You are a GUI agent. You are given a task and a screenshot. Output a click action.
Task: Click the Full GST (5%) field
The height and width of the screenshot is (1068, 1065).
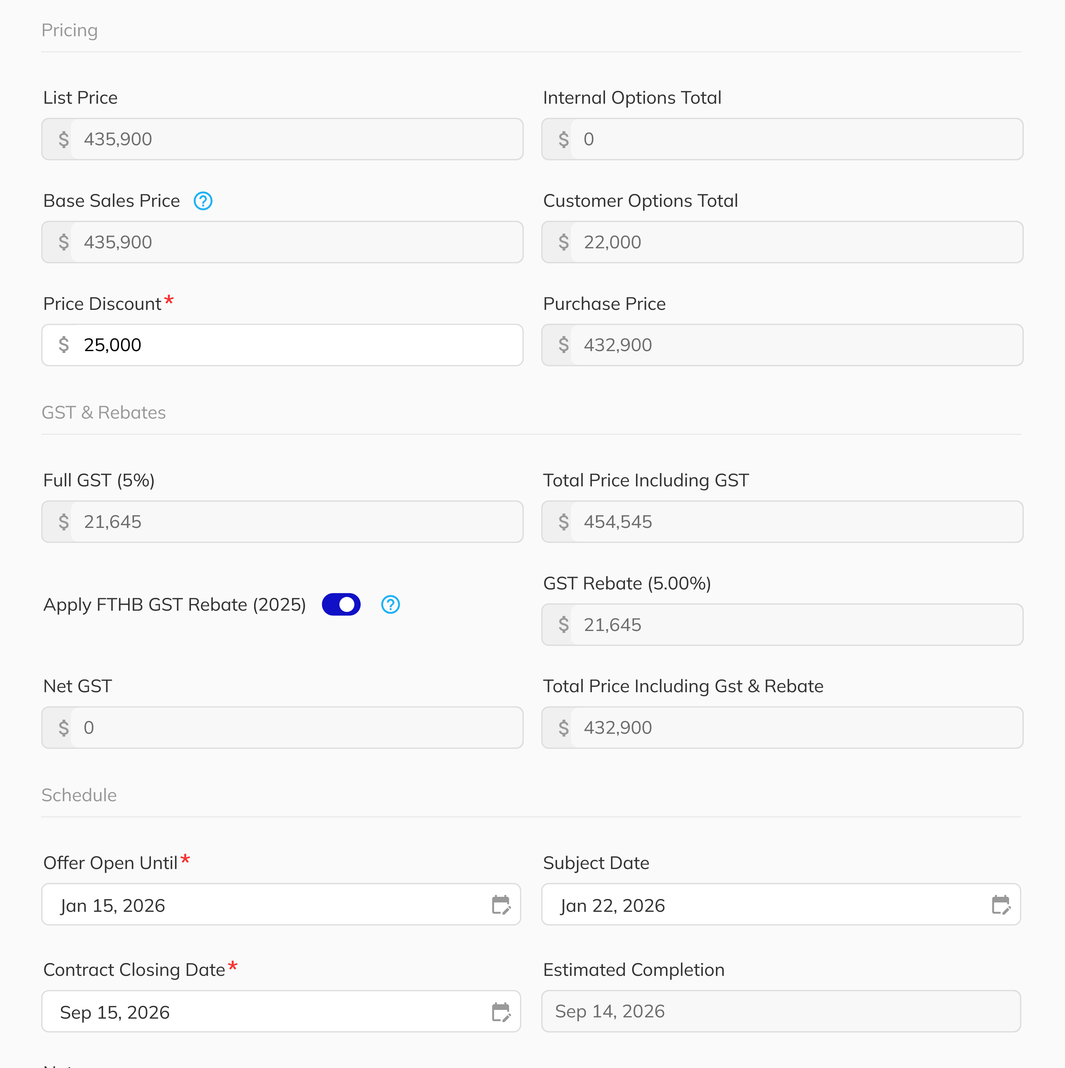[282, 522]
